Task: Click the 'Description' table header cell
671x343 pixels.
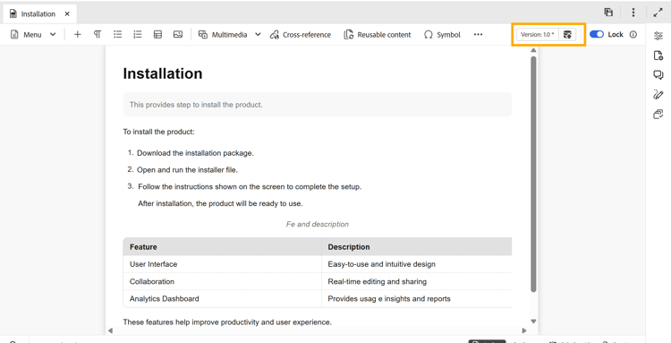Action: pyautogui.click(x=416, y=246)
